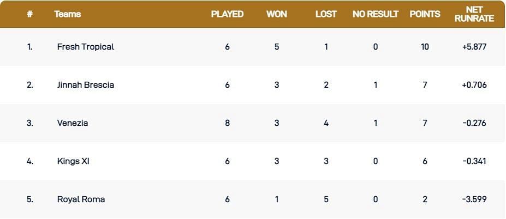506x219 pixels.
Task: Click Fresh Tropical's points value 10
Action: point(425,47)
